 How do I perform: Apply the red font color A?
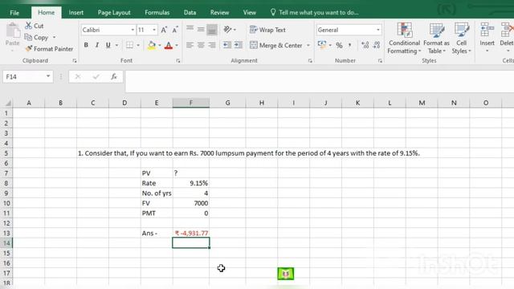coord(169,45)
